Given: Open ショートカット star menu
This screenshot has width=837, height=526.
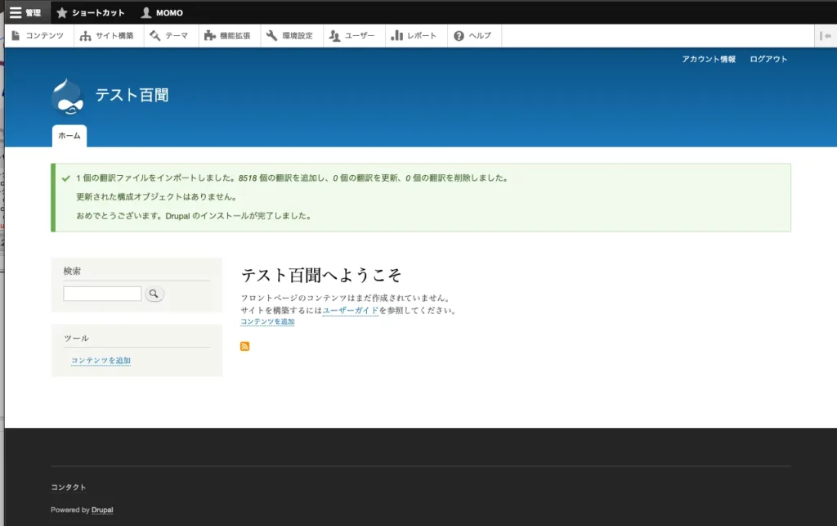Looking at the screenshot, I should pos(90,12).
